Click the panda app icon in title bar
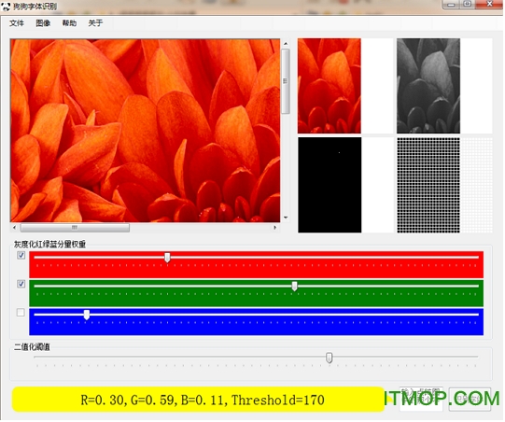505x422 pixels. [6, 6]
